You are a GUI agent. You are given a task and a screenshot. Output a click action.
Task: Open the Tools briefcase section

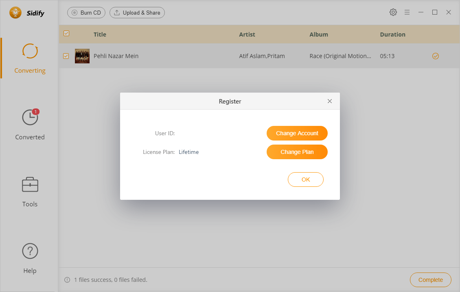tap(30, 192)
